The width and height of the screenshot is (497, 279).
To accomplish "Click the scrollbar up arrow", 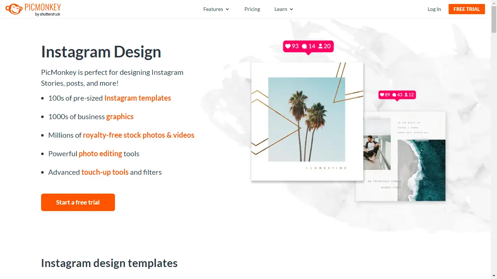I will pos(494,3).
